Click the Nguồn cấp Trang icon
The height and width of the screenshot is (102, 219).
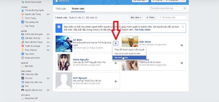23,14
